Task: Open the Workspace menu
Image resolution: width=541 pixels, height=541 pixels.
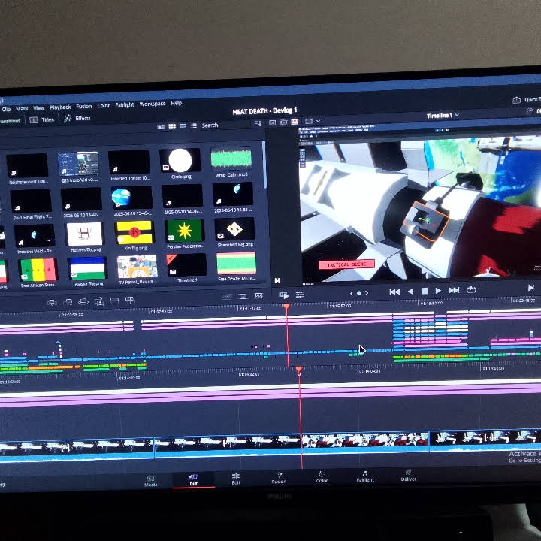Action: click(152, 104)
